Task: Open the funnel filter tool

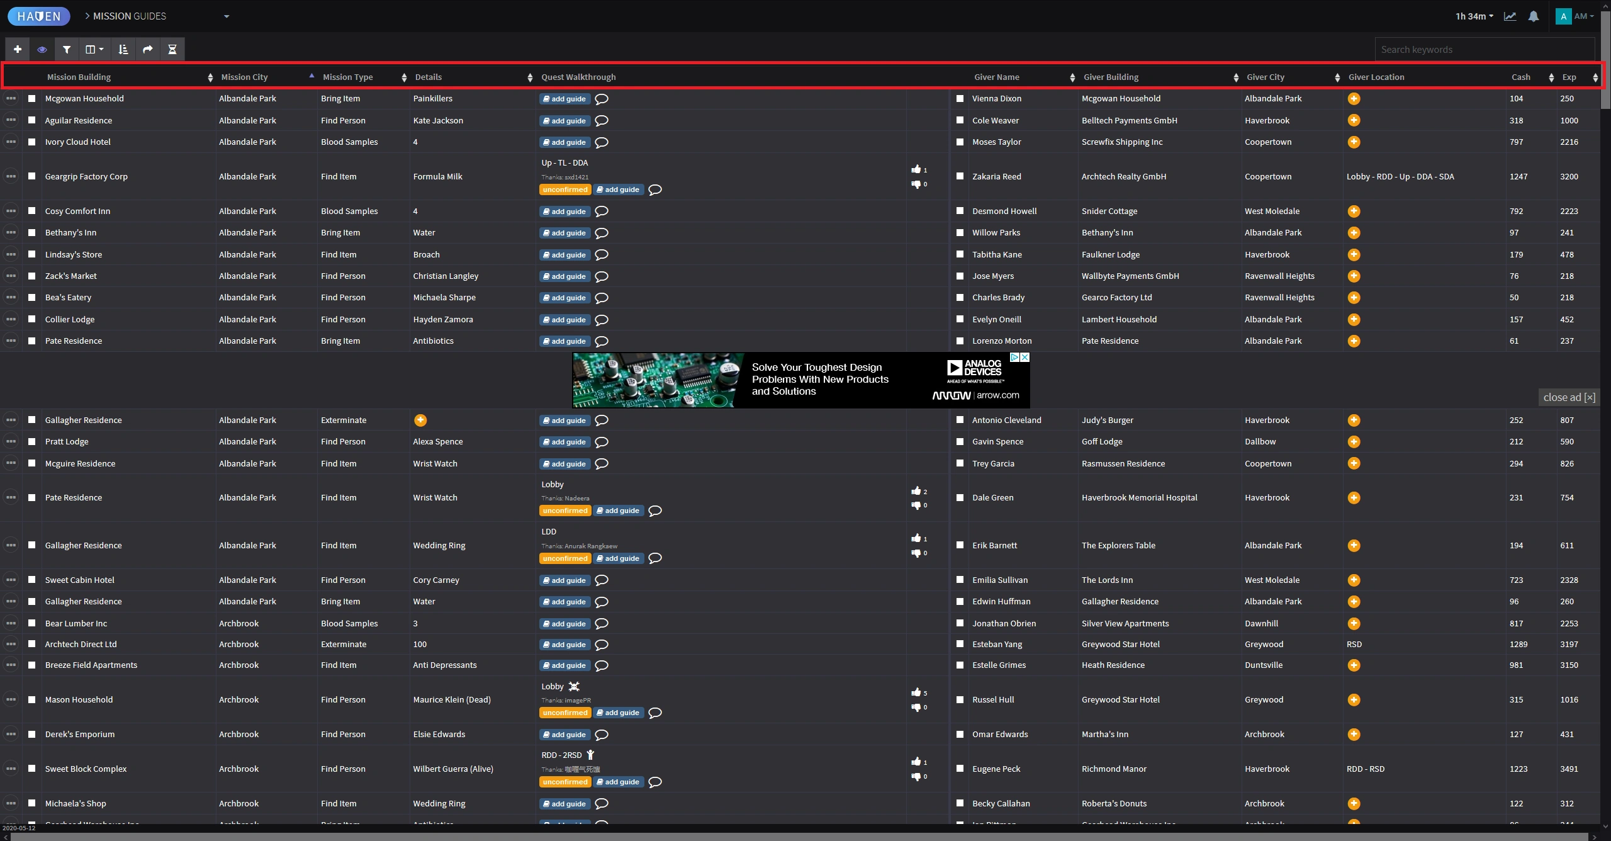Action: point(67,49)
